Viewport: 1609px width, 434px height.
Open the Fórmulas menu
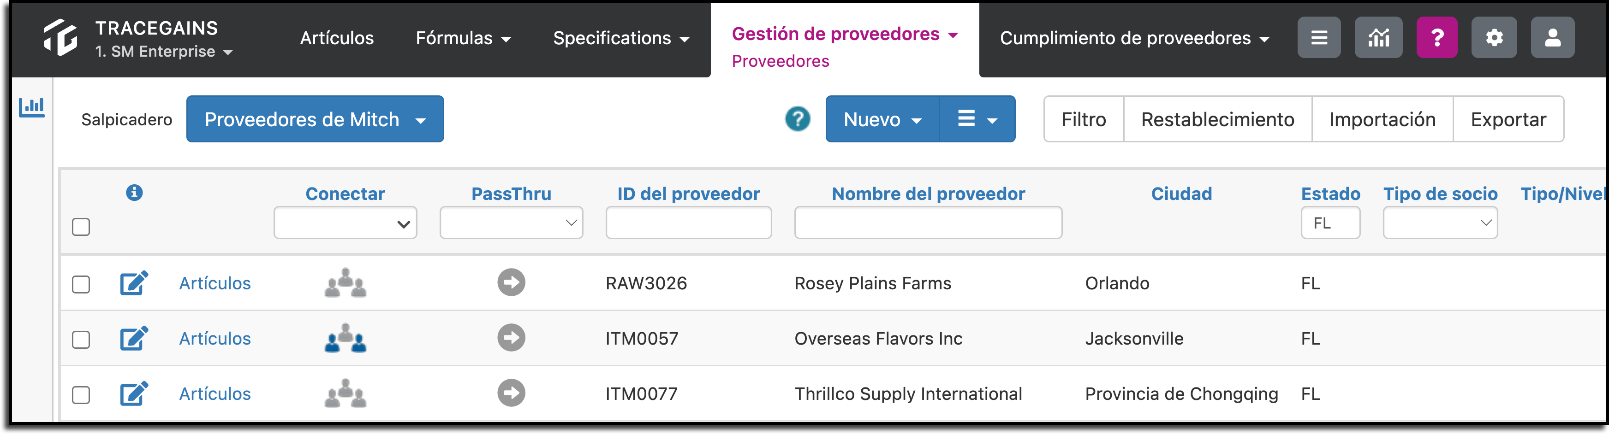[x=463, y=38]
